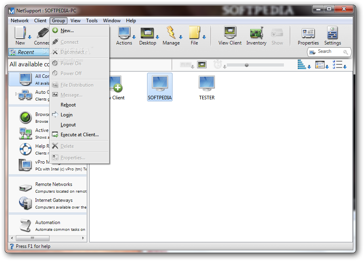
Task: Open the Client menu
Action: 40,21
